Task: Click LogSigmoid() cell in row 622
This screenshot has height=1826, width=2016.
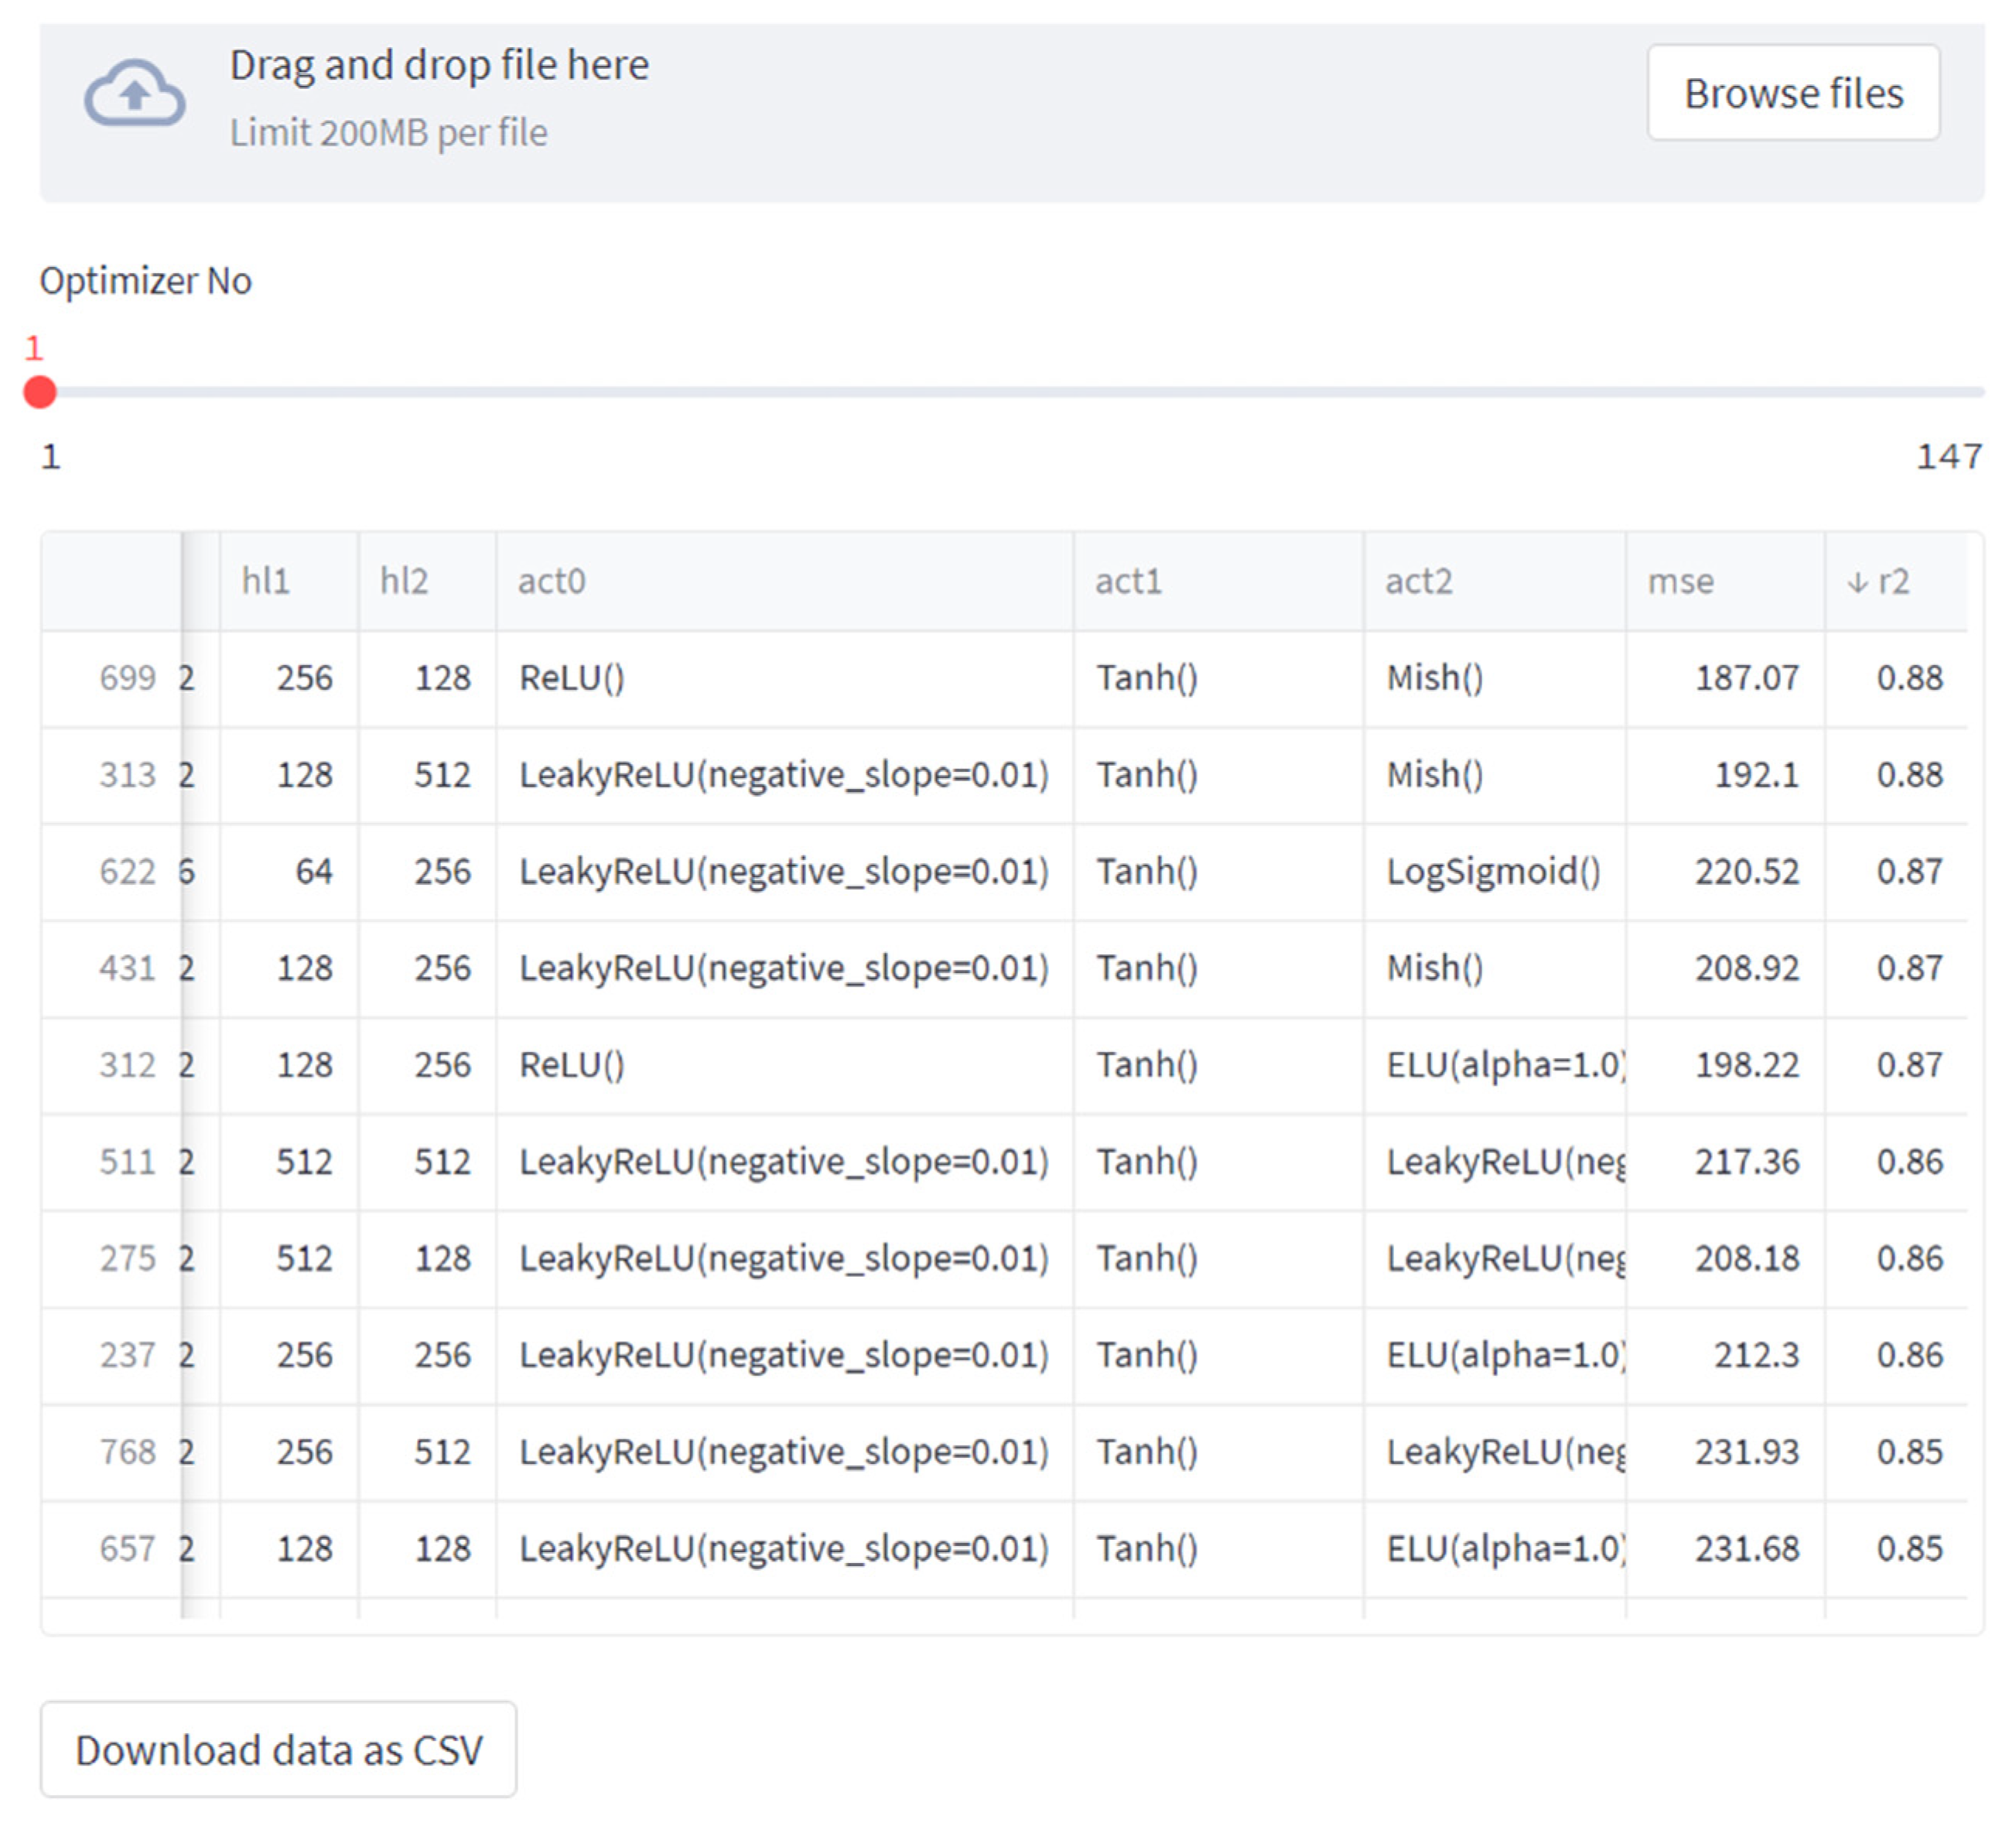Action: [1492, 872]
